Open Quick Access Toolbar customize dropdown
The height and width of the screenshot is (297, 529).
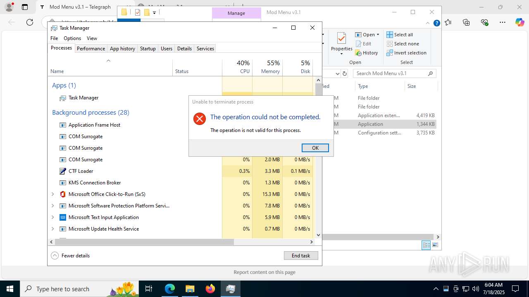point(154,13)
